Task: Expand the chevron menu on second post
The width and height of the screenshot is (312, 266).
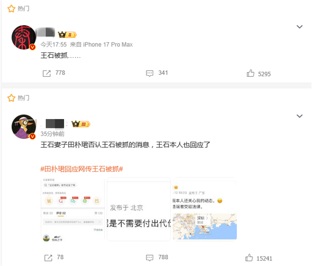Action: coord(300,116)
